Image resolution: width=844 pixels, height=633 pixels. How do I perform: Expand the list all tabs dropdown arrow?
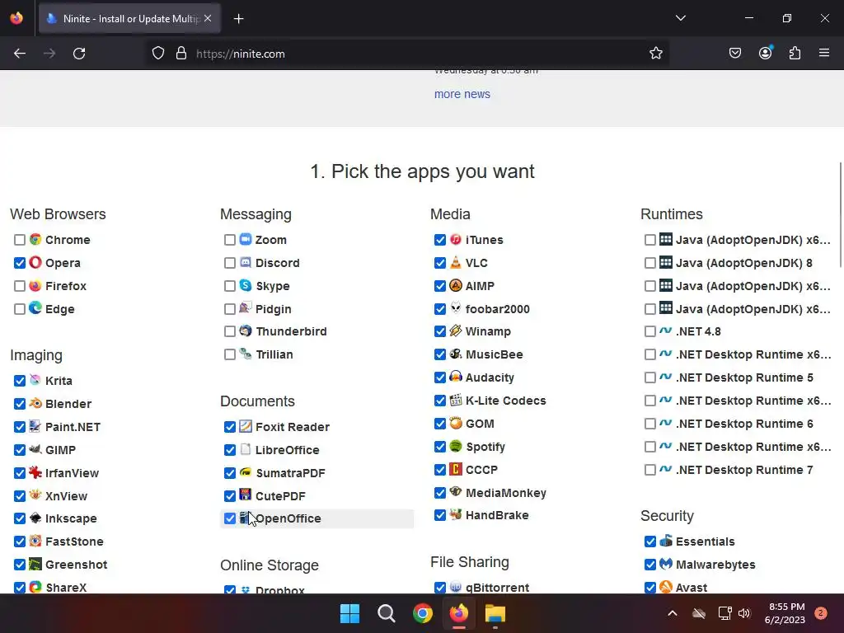680,18
